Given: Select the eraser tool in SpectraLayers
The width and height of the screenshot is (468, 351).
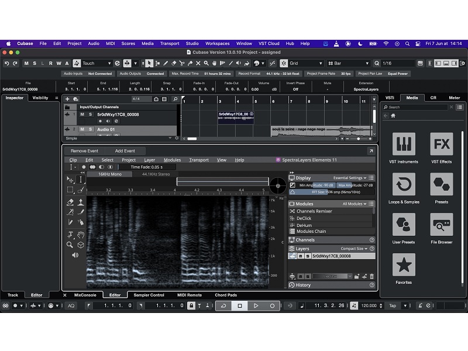Looking at the screenshot, I should [70, 201].
